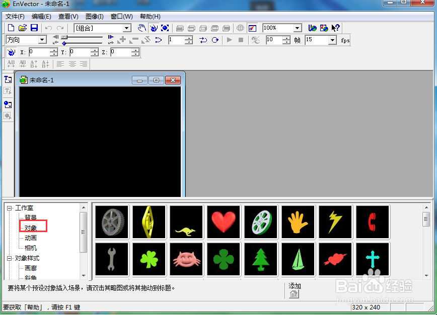437x315 pixels.
Task: Click the X coordinate input field
Action: [x=40, y=52]
